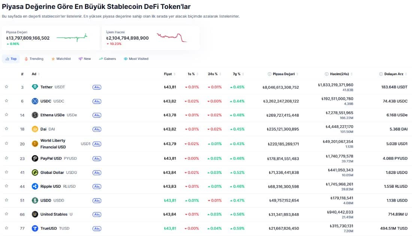
Task: Click Alış button for Ethena USDe
Action: pos(97,115)
